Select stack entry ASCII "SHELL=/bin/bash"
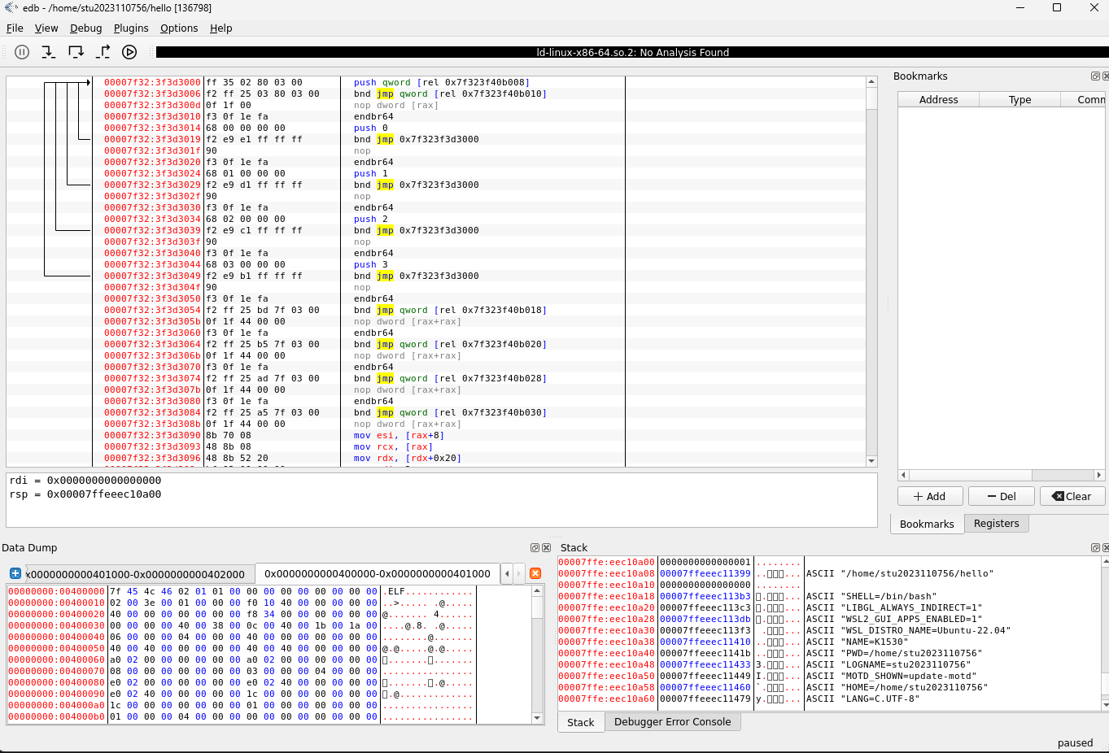The height and width of the screenshot is (753, 1109). [x=829, y=596]
